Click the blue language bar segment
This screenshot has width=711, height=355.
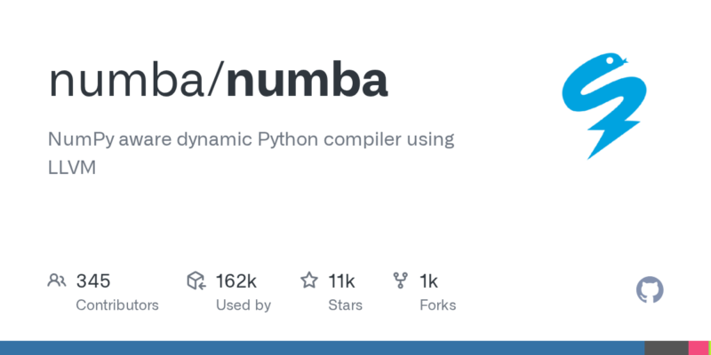pos(320,348)
